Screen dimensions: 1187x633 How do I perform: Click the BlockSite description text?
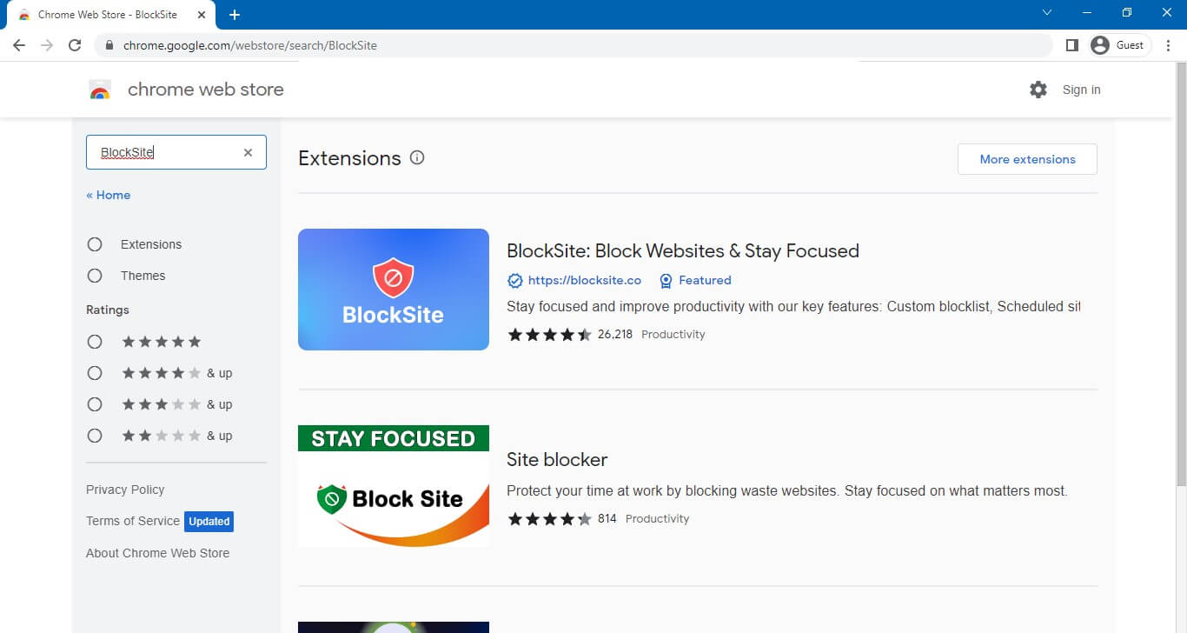point(793,306)
